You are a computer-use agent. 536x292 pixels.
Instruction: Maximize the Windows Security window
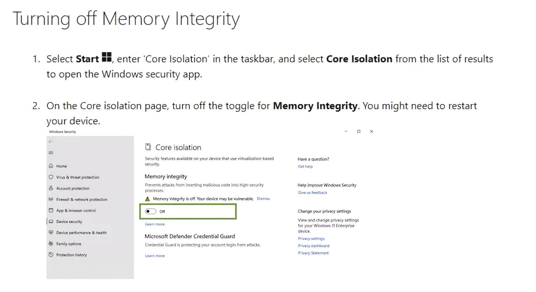[359, 131]
